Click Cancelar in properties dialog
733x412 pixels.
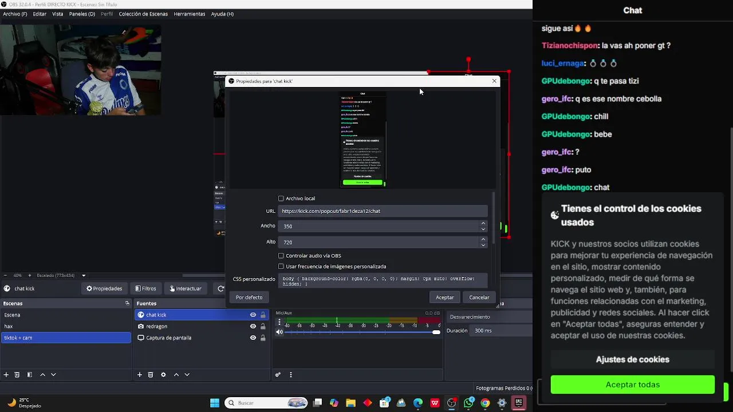click(x=479, y=298)
